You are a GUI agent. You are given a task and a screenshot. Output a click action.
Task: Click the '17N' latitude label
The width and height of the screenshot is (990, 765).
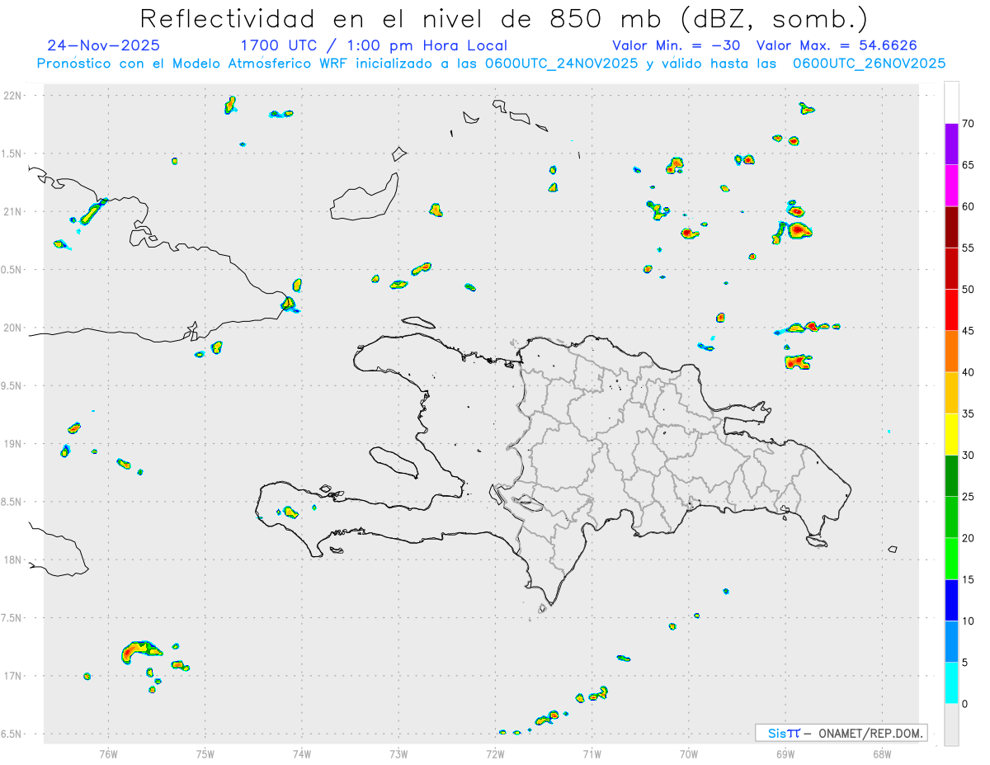pos(12,676)
